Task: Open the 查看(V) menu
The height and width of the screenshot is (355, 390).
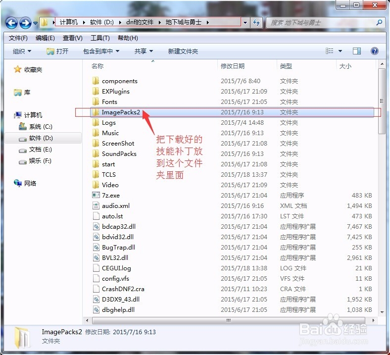Action: point(72,38)
